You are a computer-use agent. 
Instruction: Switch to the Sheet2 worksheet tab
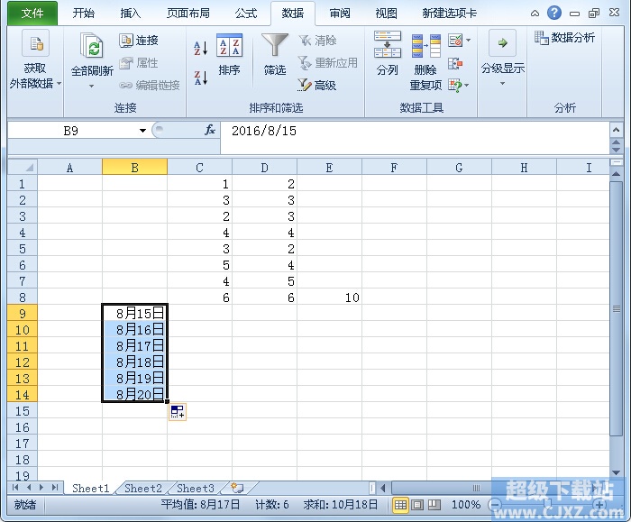coord(143,489)
